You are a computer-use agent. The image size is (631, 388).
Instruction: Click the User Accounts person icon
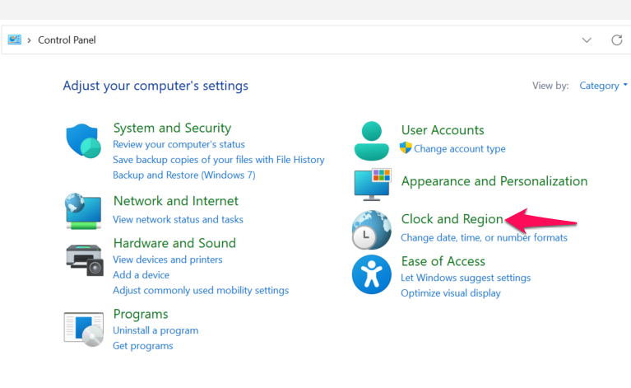point(371,141)
